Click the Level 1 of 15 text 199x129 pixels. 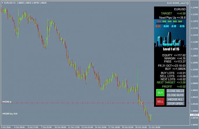171,49
